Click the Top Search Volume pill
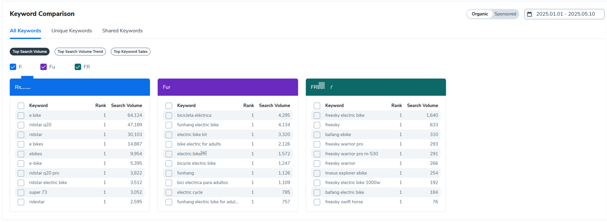 (x=29, y=52)
